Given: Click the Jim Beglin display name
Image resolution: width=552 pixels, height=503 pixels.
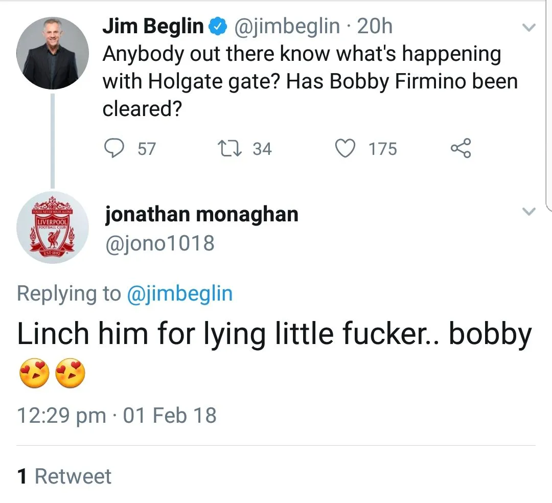Looking at the screenshot, I should (153, 26).
